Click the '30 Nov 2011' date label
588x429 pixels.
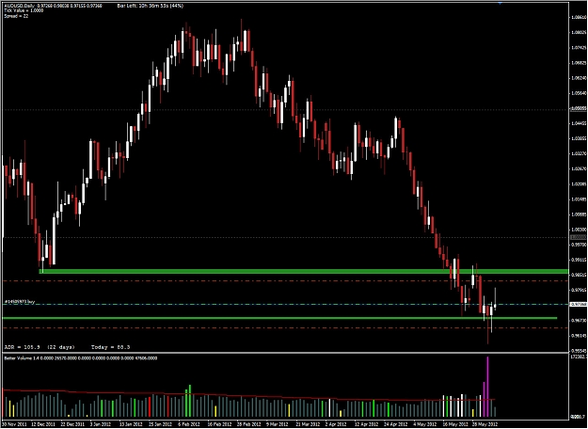pos(14,424)
